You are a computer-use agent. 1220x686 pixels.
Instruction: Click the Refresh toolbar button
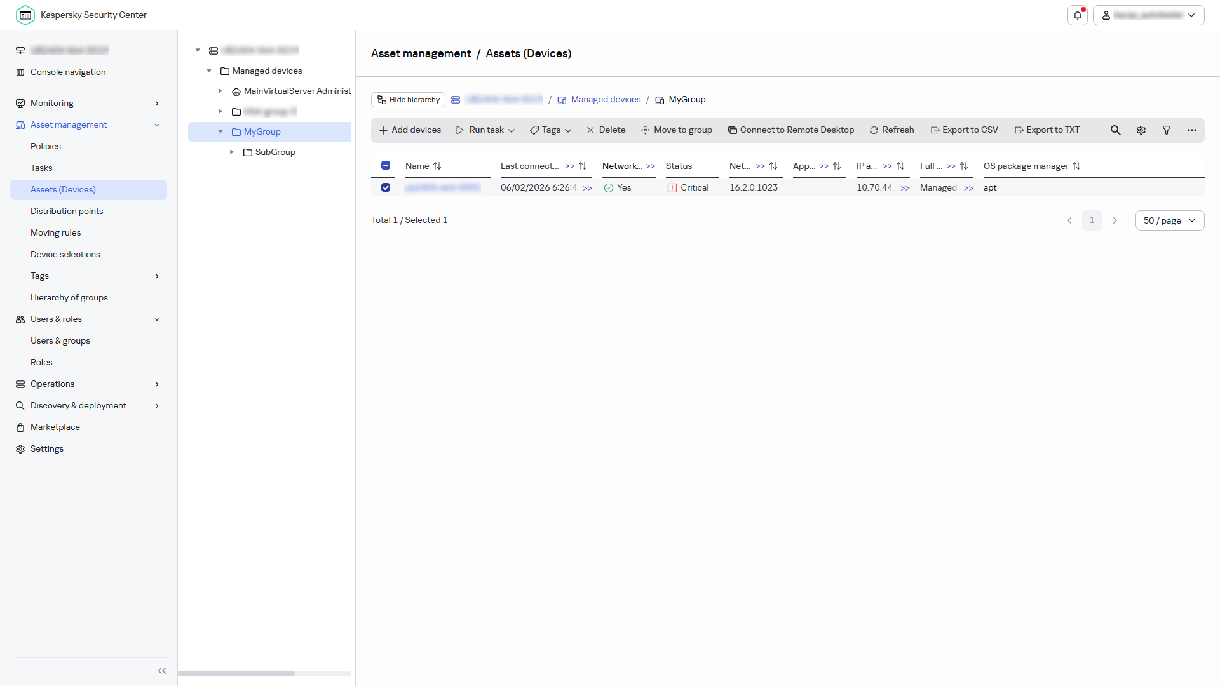[891, 130]
